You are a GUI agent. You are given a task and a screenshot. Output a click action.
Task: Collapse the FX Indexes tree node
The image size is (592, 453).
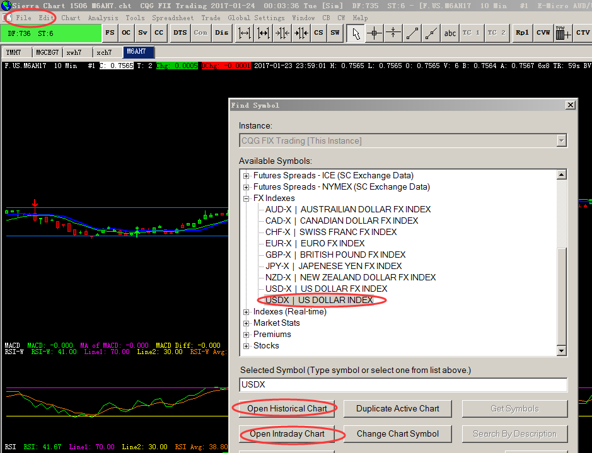click(x=247, y=198)
